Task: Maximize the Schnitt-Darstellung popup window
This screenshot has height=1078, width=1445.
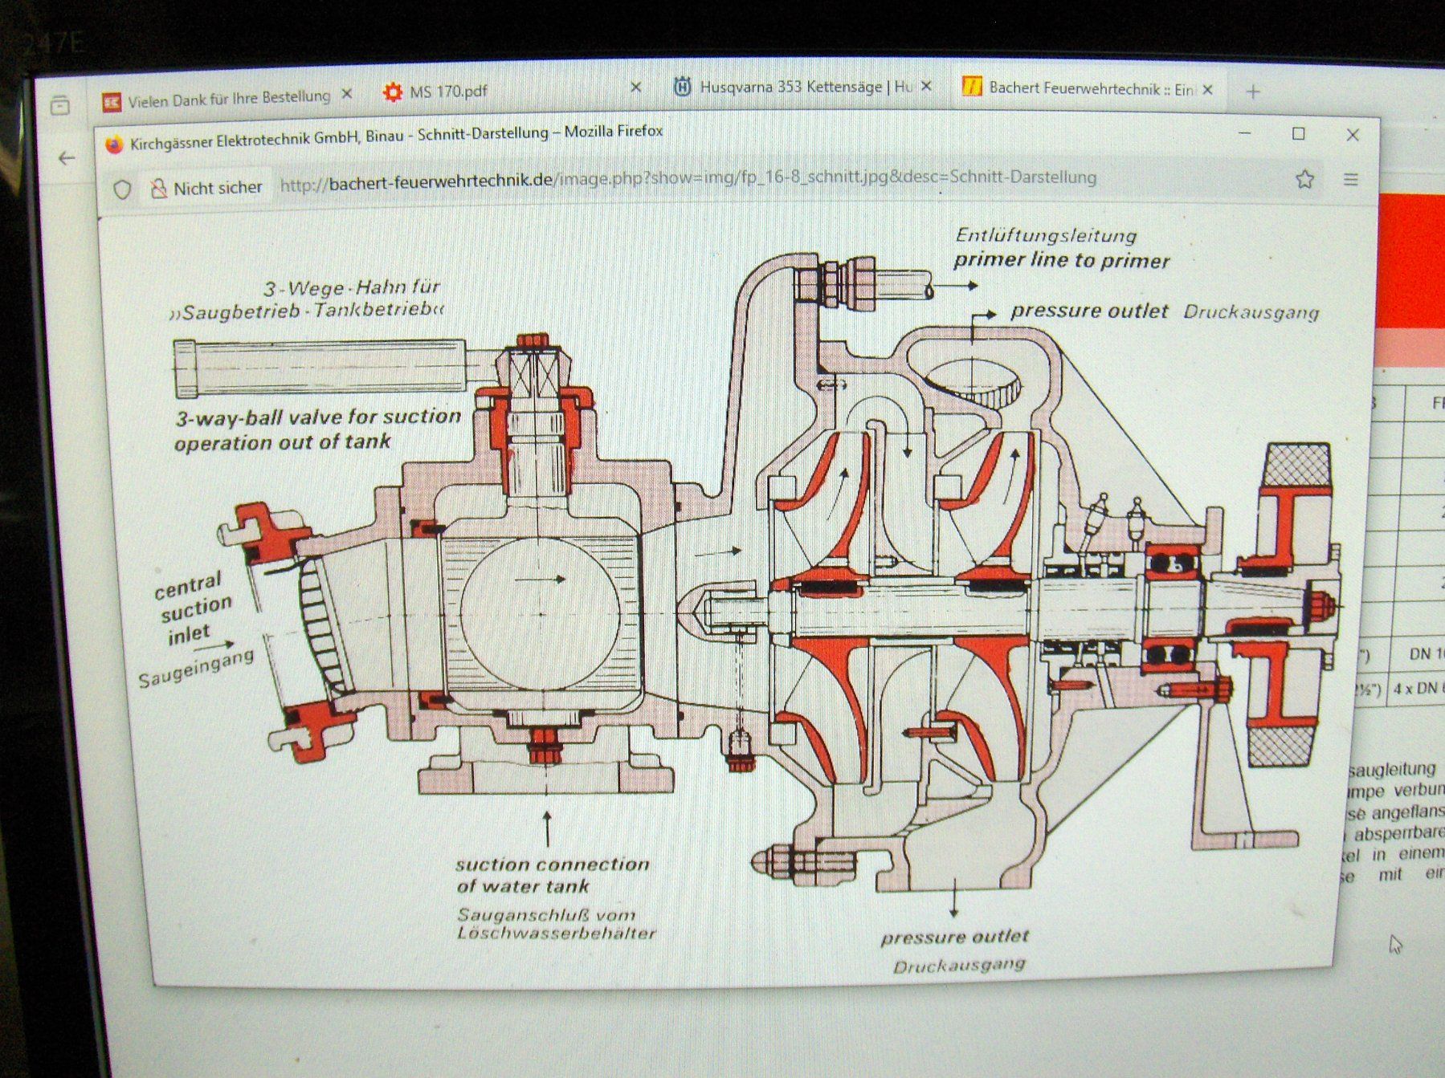Action: (1298, 134)
